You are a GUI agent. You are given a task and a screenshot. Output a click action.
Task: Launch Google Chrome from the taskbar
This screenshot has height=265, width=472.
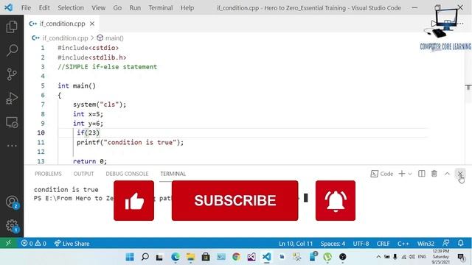[x=236, y=257]
